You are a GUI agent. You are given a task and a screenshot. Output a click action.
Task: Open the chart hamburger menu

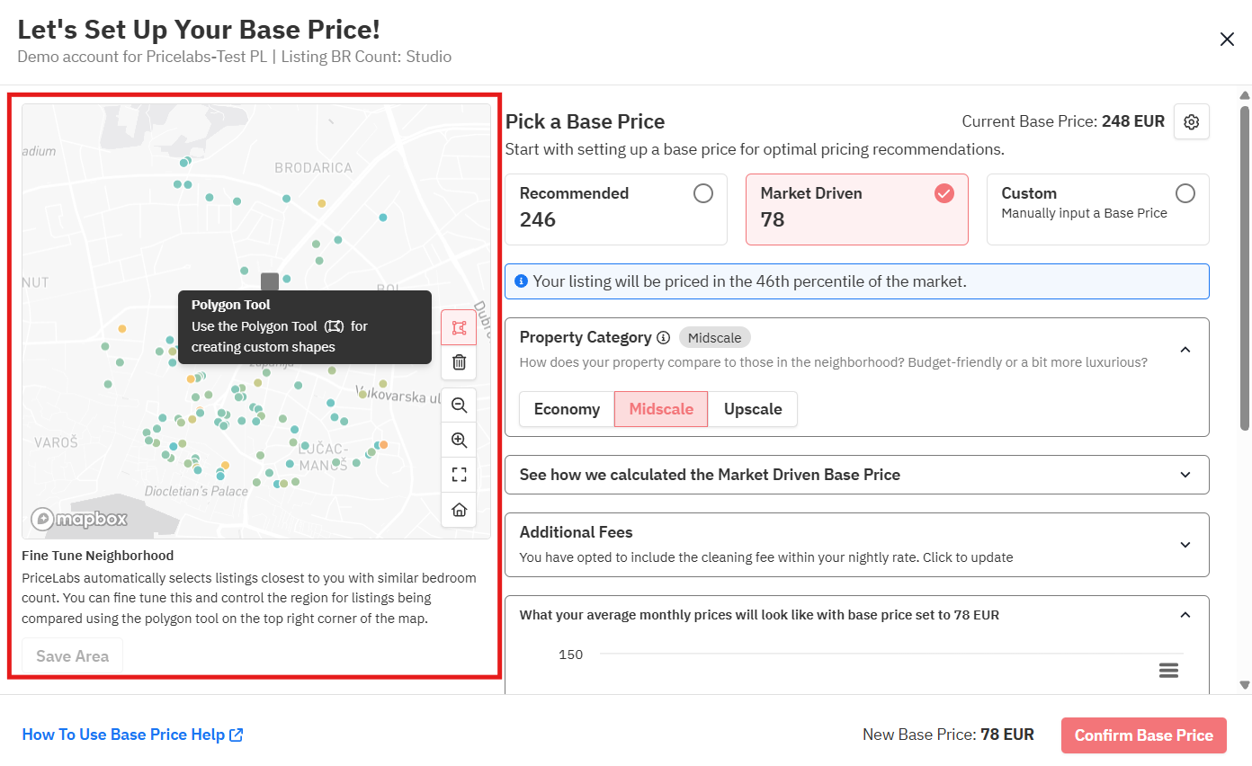click(x=1168, y=670)
